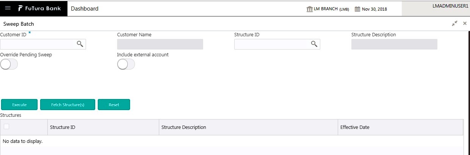This screenshot has height=155, width=470.
Task: Click the Reset button
Action: (x=114, y=105)
